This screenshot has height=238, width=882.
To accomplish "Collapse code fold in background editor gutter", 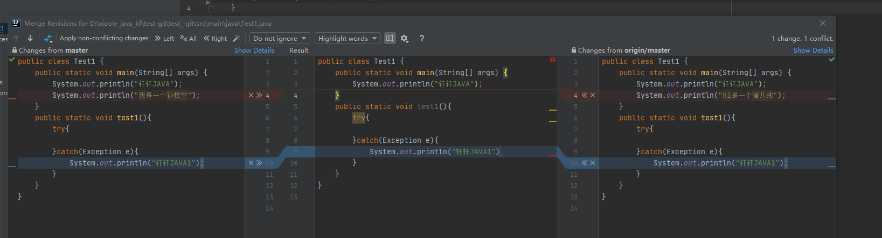I will (211, 8).
